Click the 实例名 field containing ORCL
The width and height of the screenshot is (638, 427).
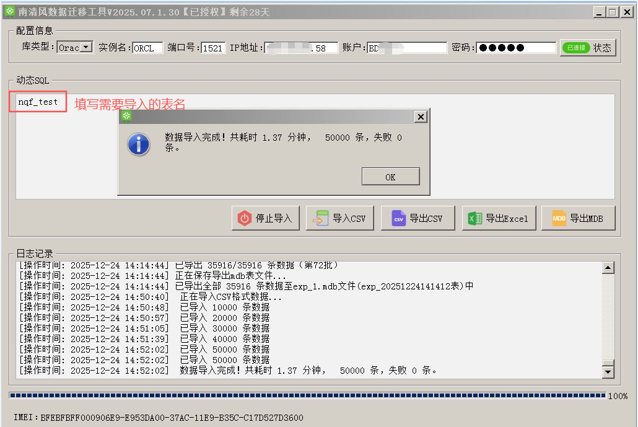click(x=147, y=48)
